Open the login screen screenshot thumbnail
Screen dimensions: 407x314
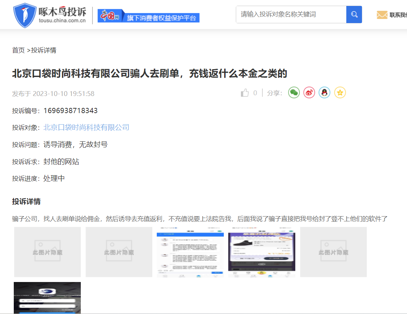(47, 298)
